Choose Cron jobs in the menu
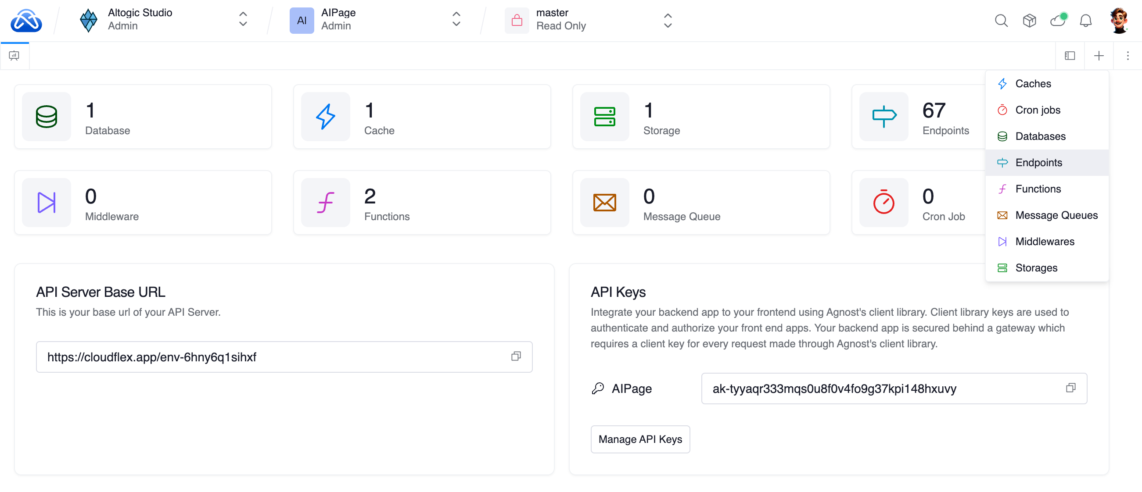 tap(1038, 110)
